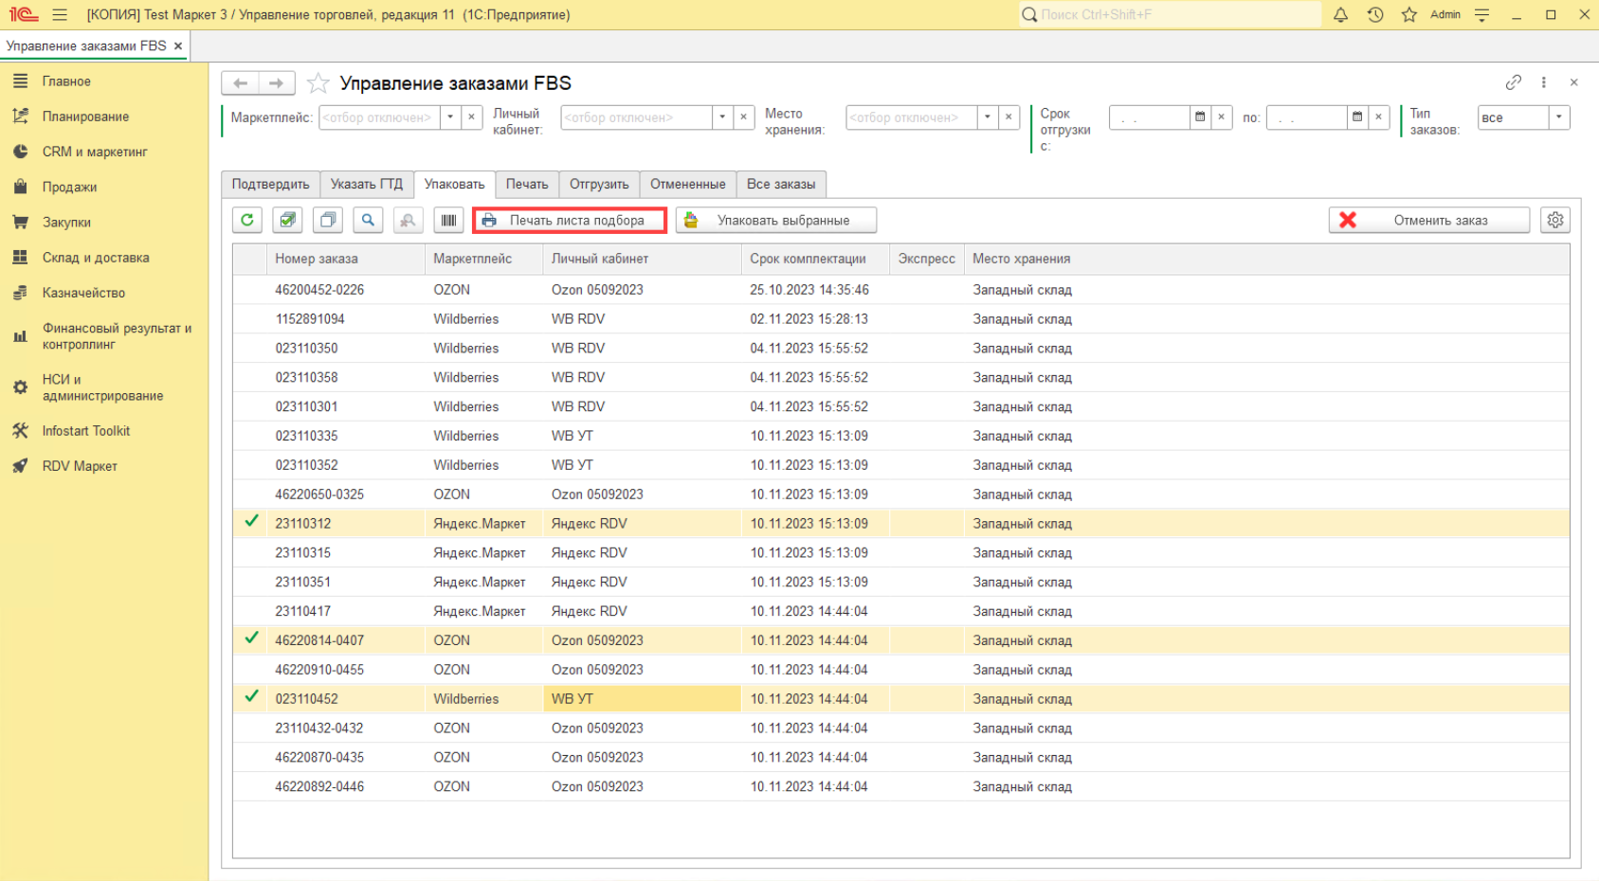Open calendar for 'по' end date

point(1357,117)
